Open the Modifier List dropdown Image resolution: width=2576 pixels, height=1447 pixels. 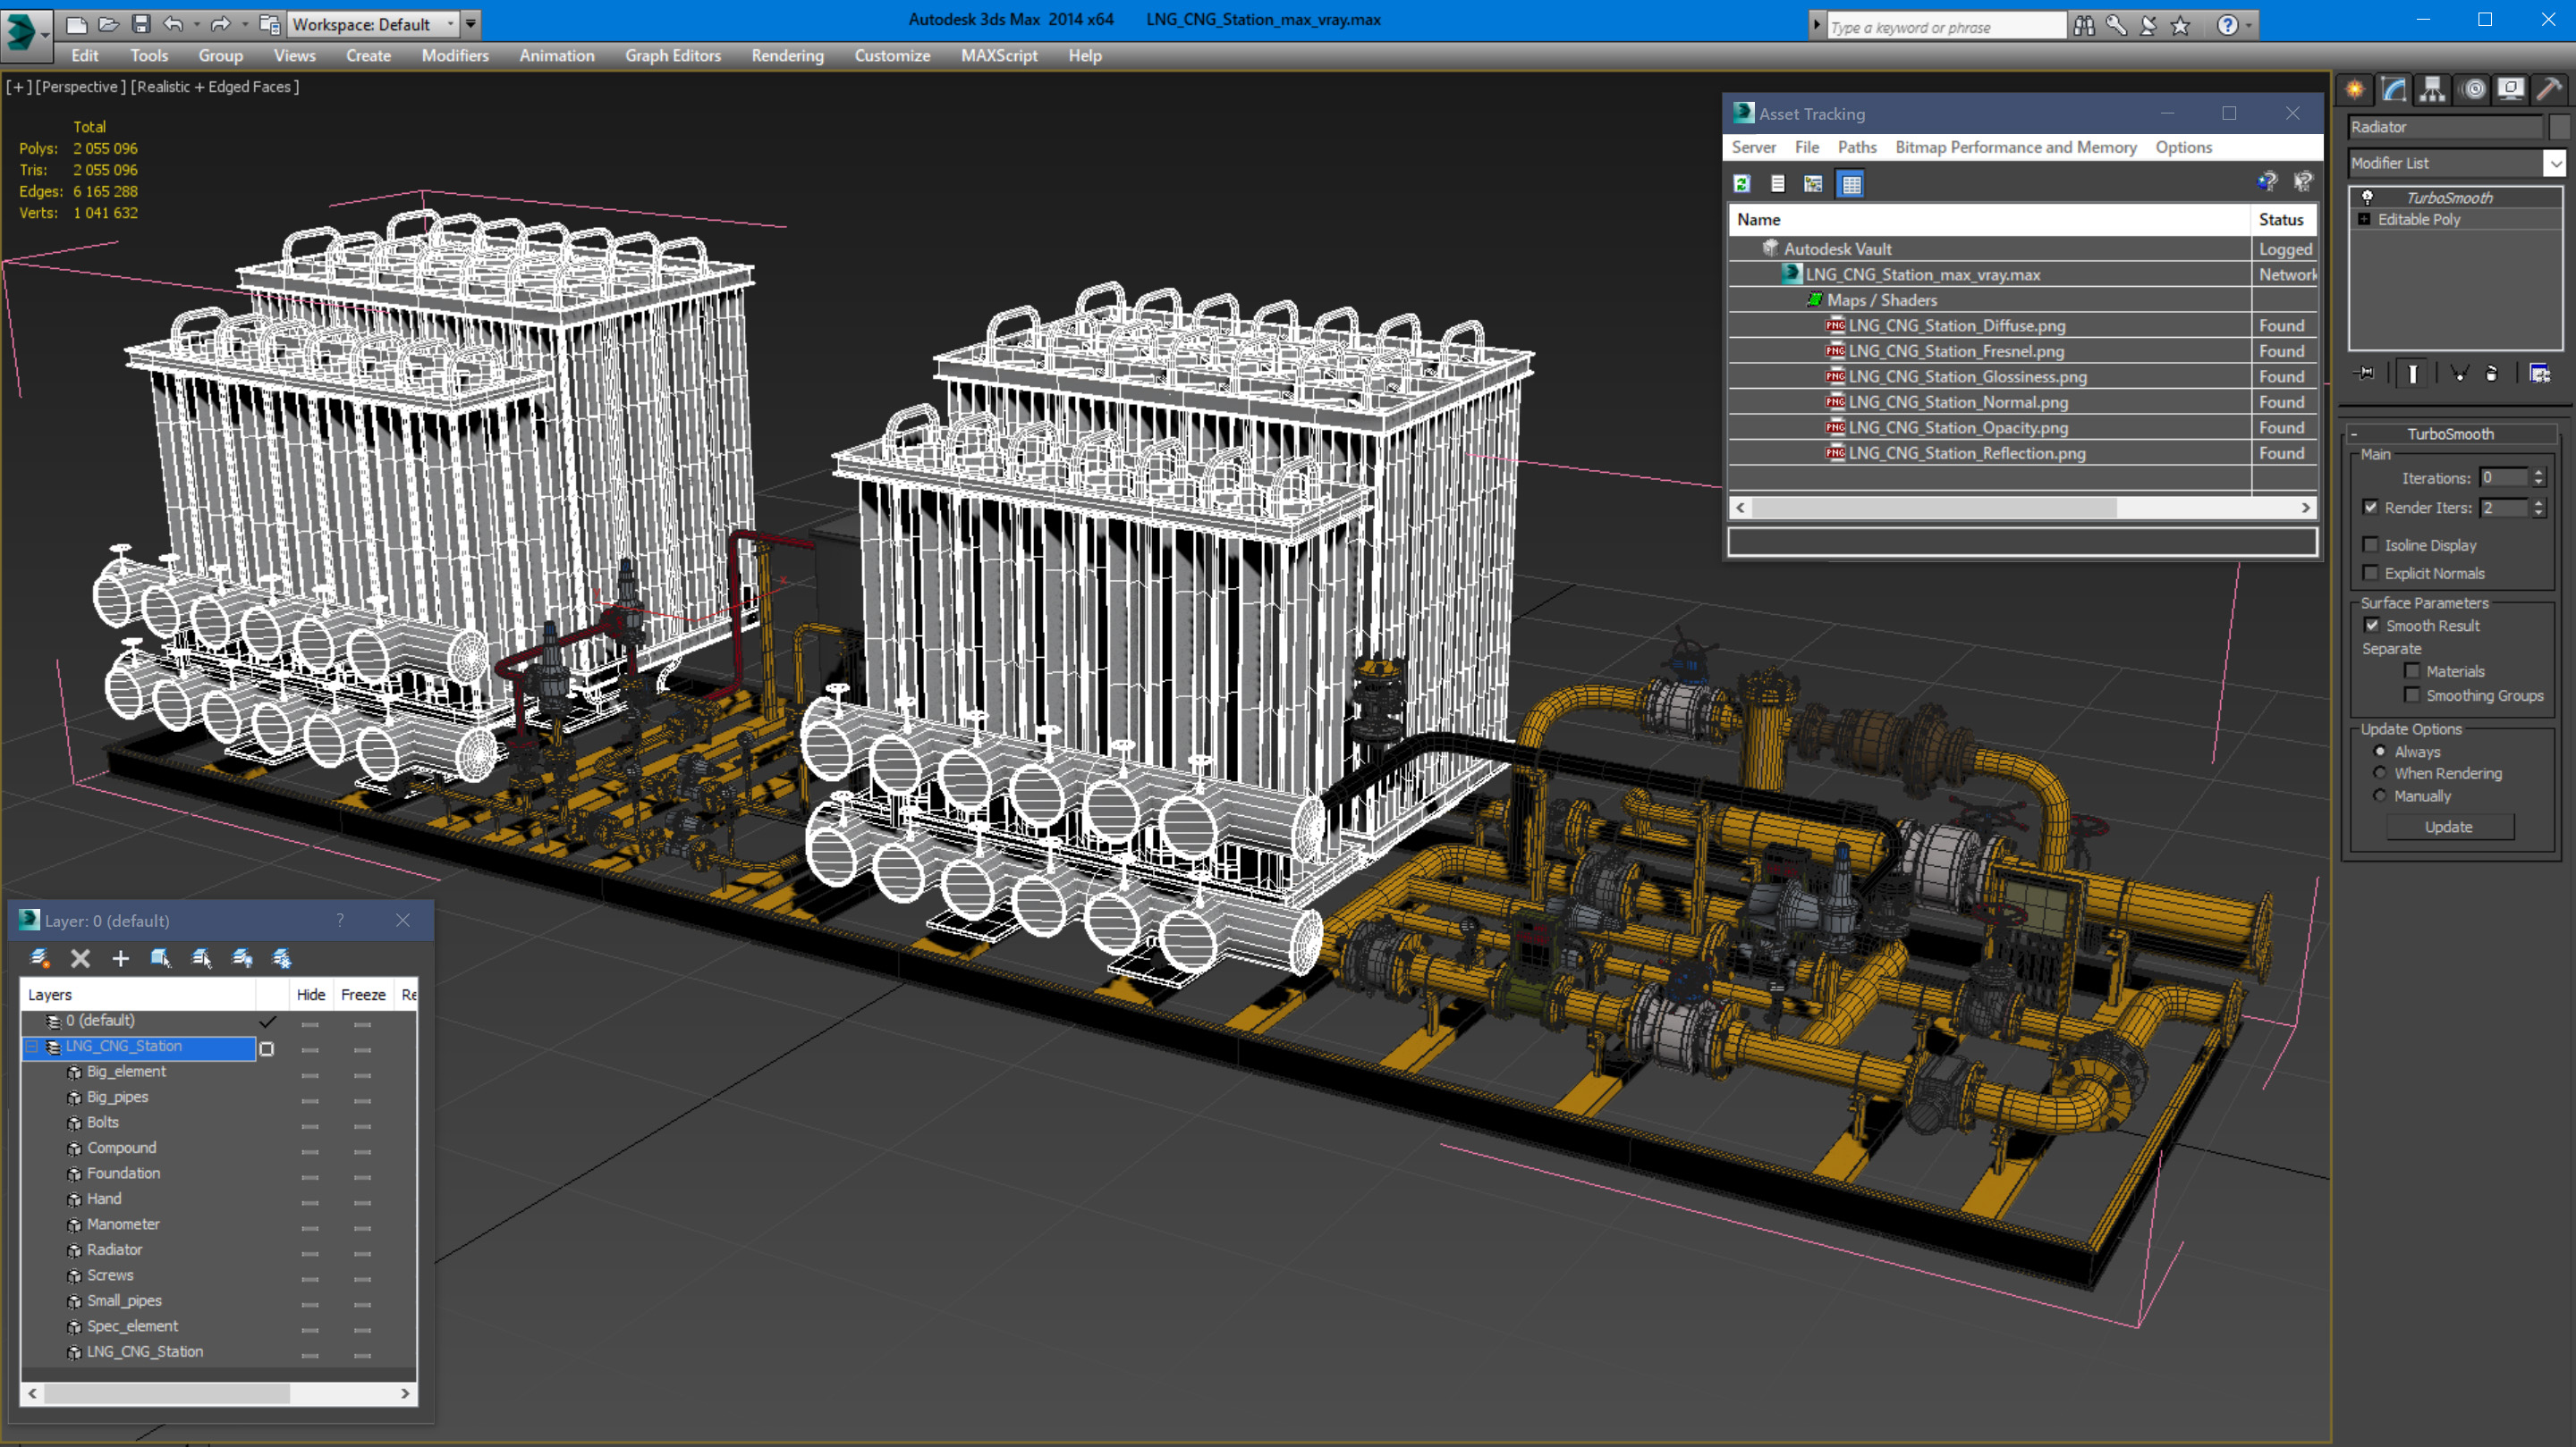coord(2554,163)
